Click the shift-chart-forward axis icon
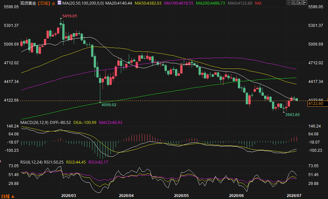Viewport: 328px width, 199px height. click(x=299, y=3)
